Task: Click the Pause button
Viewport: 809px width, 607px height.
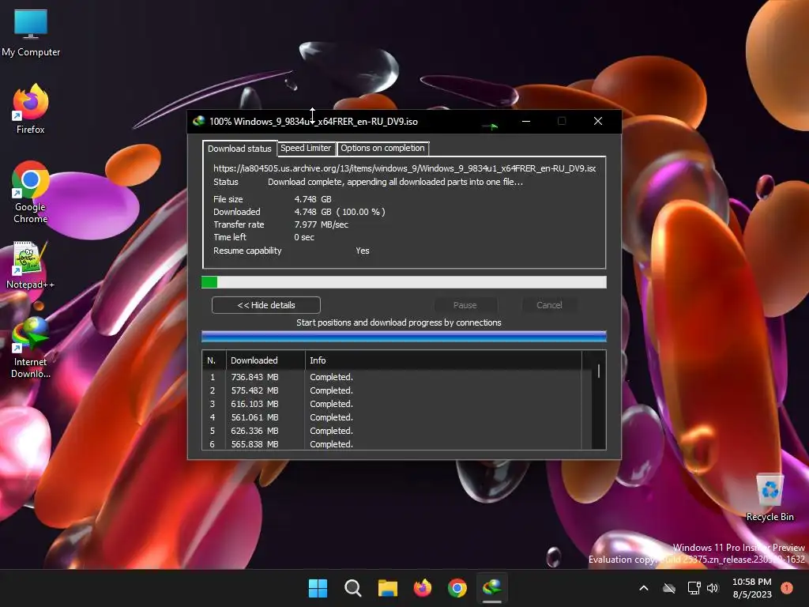Action: (x=465, y=305)
